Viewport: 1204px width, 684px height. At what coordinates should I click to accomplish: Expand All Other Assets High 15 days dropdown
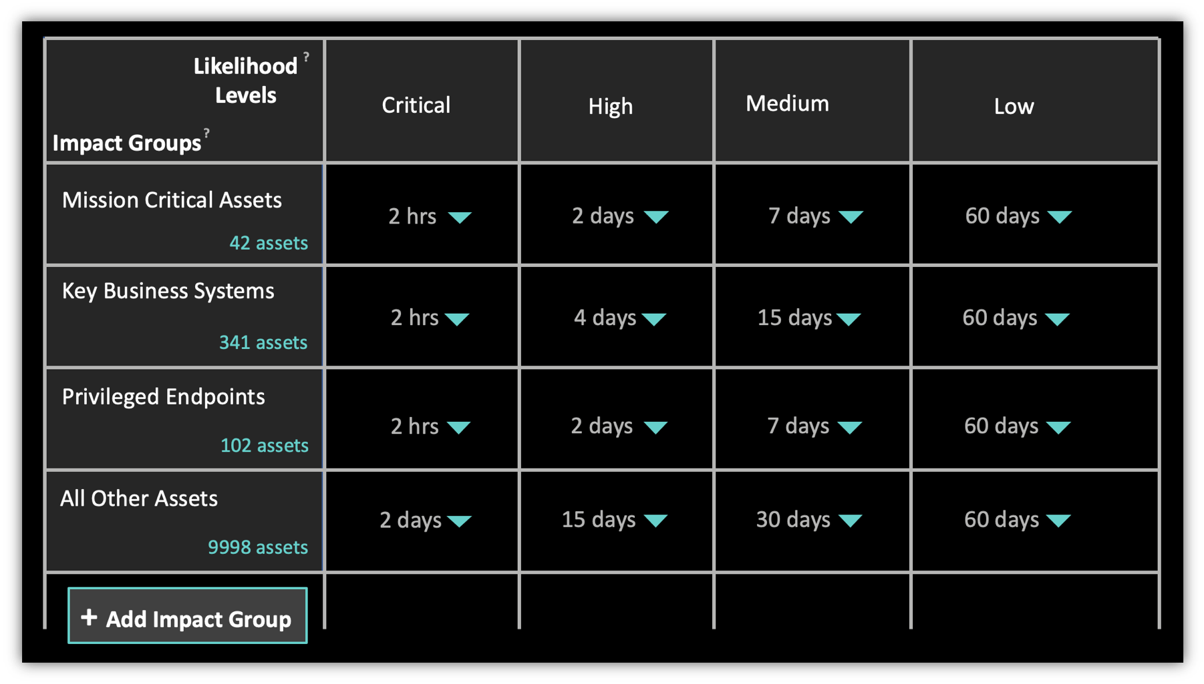coord(656,521)
